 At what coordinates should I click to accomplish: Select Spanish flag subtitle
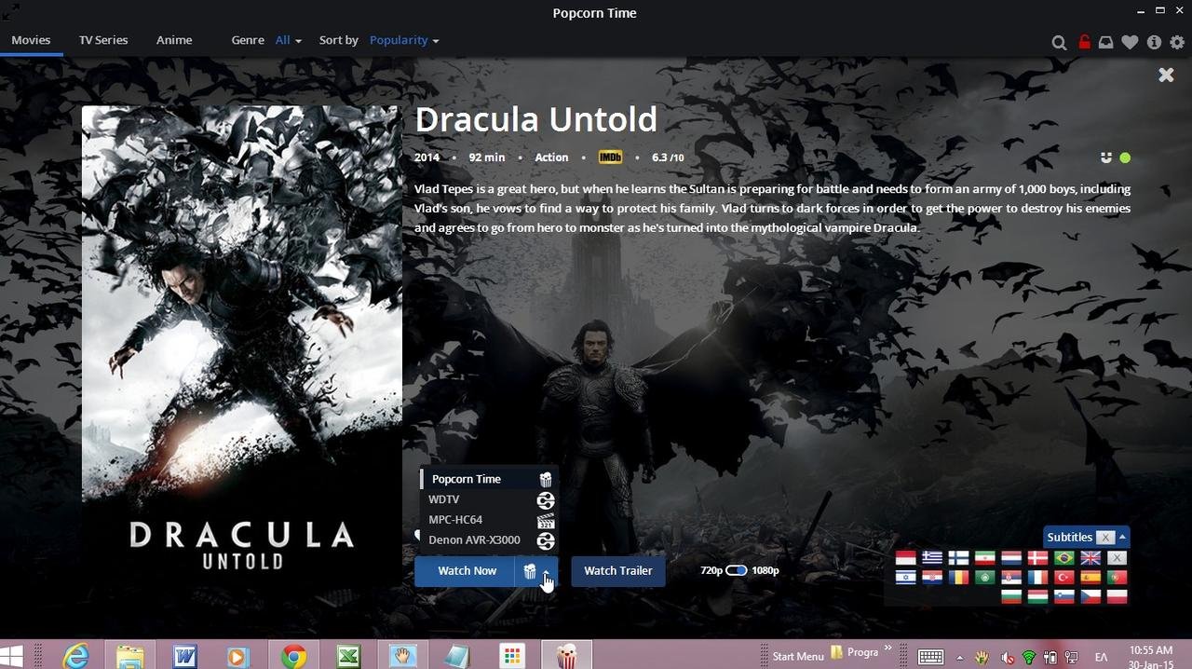(1090, 578)
